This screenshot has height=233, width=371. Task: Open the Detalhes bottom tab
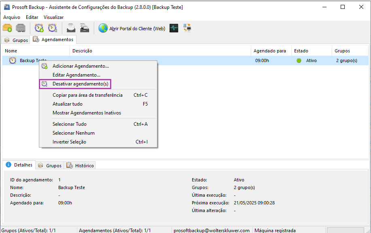[19, 165]
